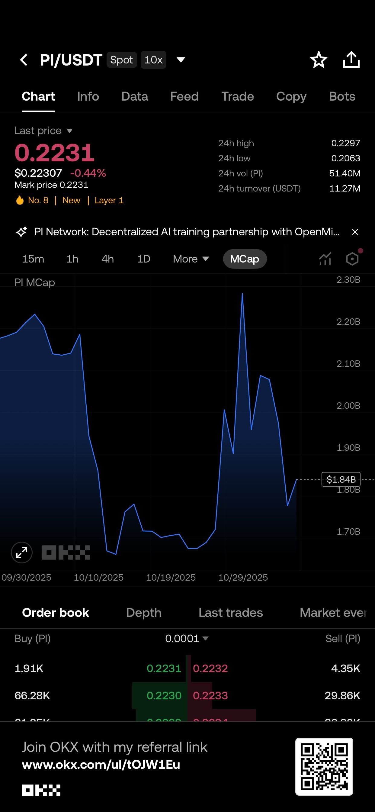Open the trading pair selector dropdown
The image size is (375, 812).
coord(181,60)
